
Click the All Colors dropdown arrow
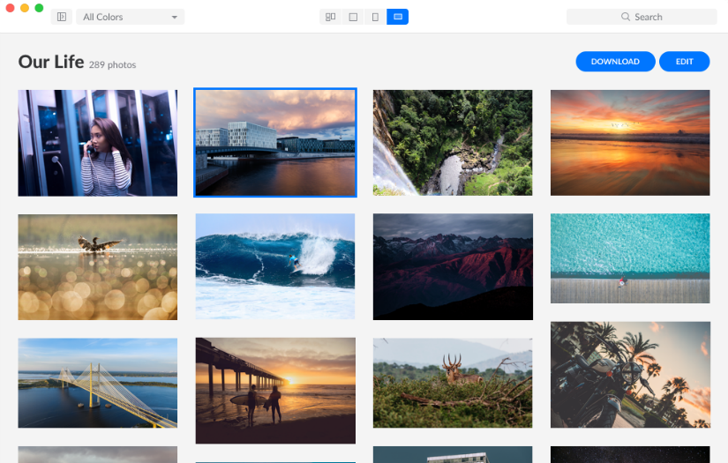(174, 17)
